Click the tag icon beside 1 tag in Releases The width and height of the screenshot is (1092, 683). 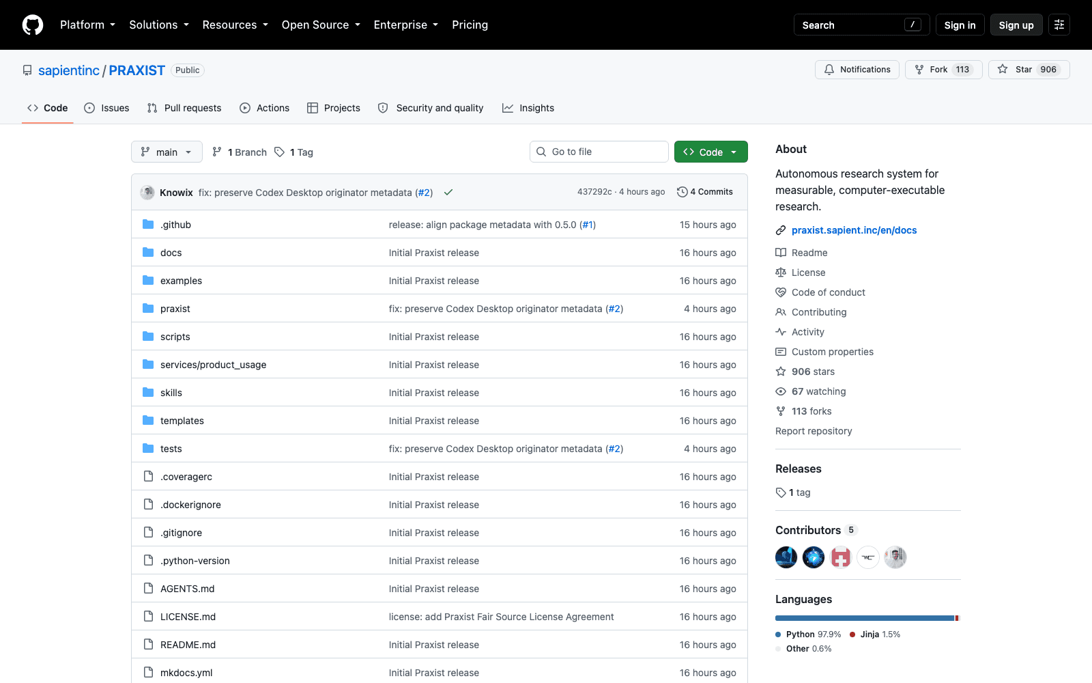coord(781,492)
